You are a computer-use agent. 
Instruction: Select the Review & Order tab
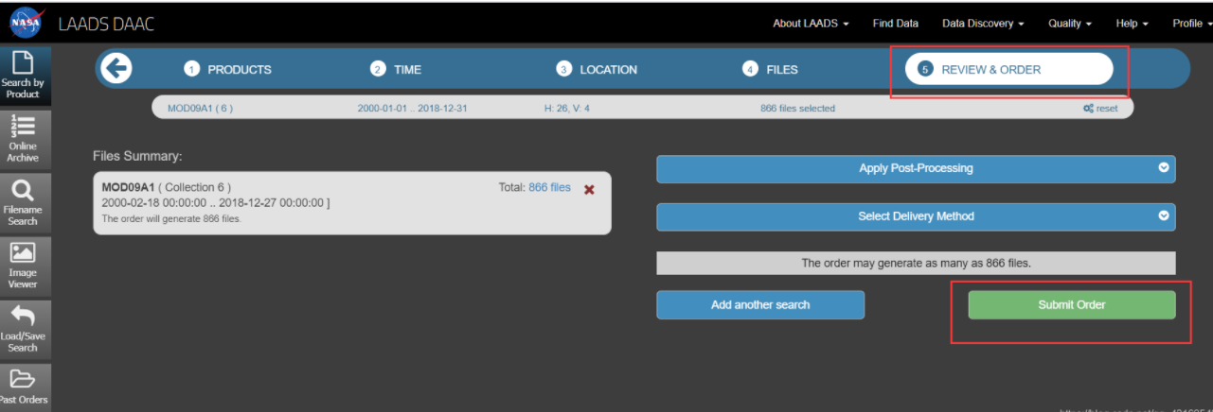pyautogui.click(x=1008, y=69)
